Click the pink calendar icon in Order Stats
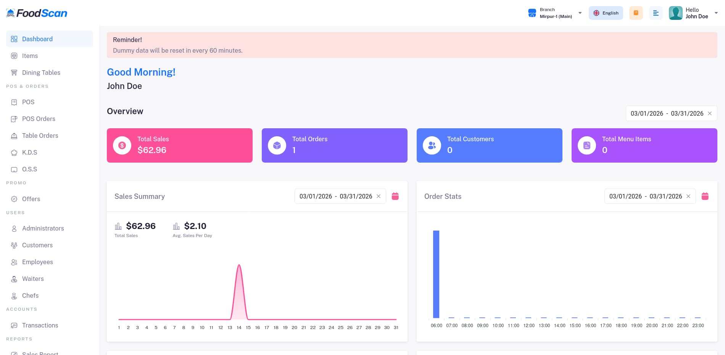 705,196
